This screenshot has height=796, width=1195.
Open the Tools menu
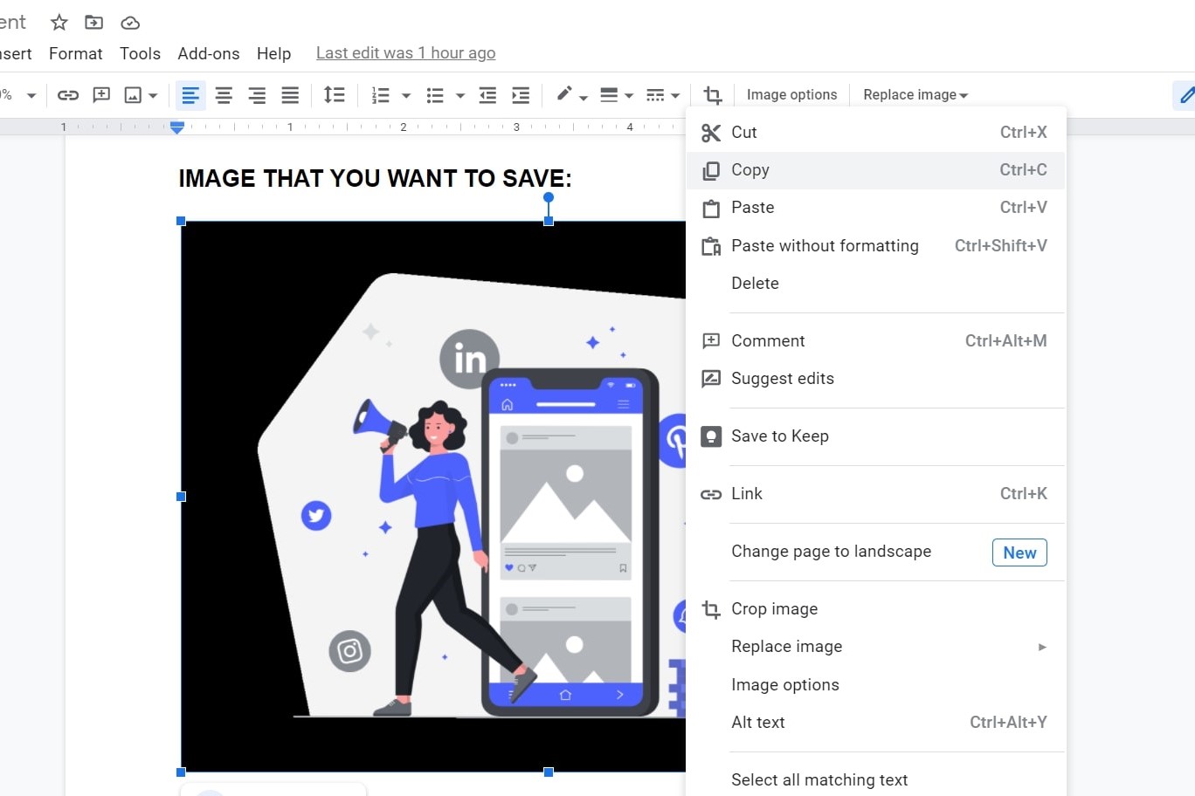[x=140, y=53]
